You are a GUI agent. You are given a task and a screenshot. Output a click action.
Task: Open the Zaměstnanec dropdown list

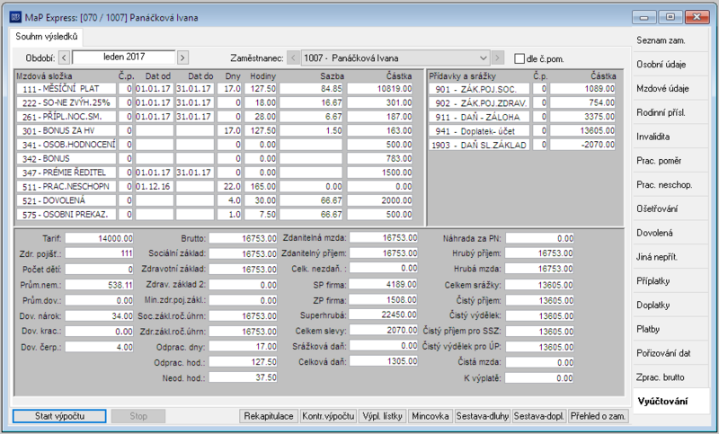[x=484, y=58]
